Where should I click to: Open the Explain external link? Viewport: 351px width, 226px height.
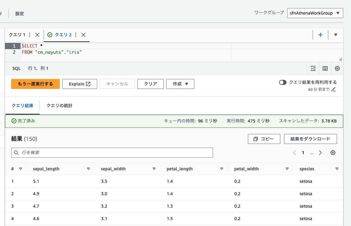tap(79, 84)
